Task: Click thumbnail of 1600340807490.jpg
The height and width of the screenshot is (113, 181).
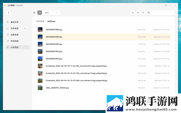Action: pyautogui.click(x=40, y=44)
